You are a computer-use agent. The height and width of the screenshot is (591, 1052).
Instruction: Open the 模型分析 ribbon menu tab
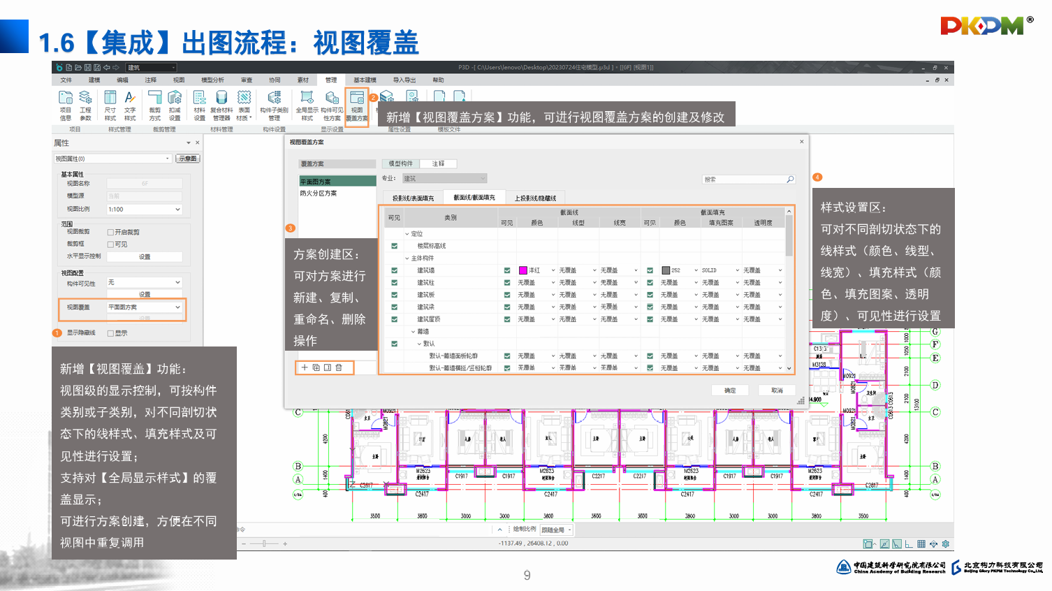(212, 80)
